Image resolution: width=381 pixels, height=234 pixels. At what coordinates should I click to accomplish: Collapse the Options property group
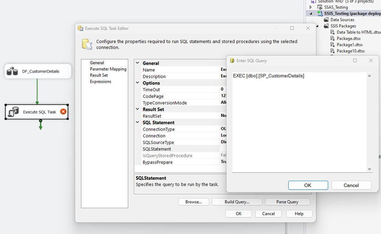[138, 83]
